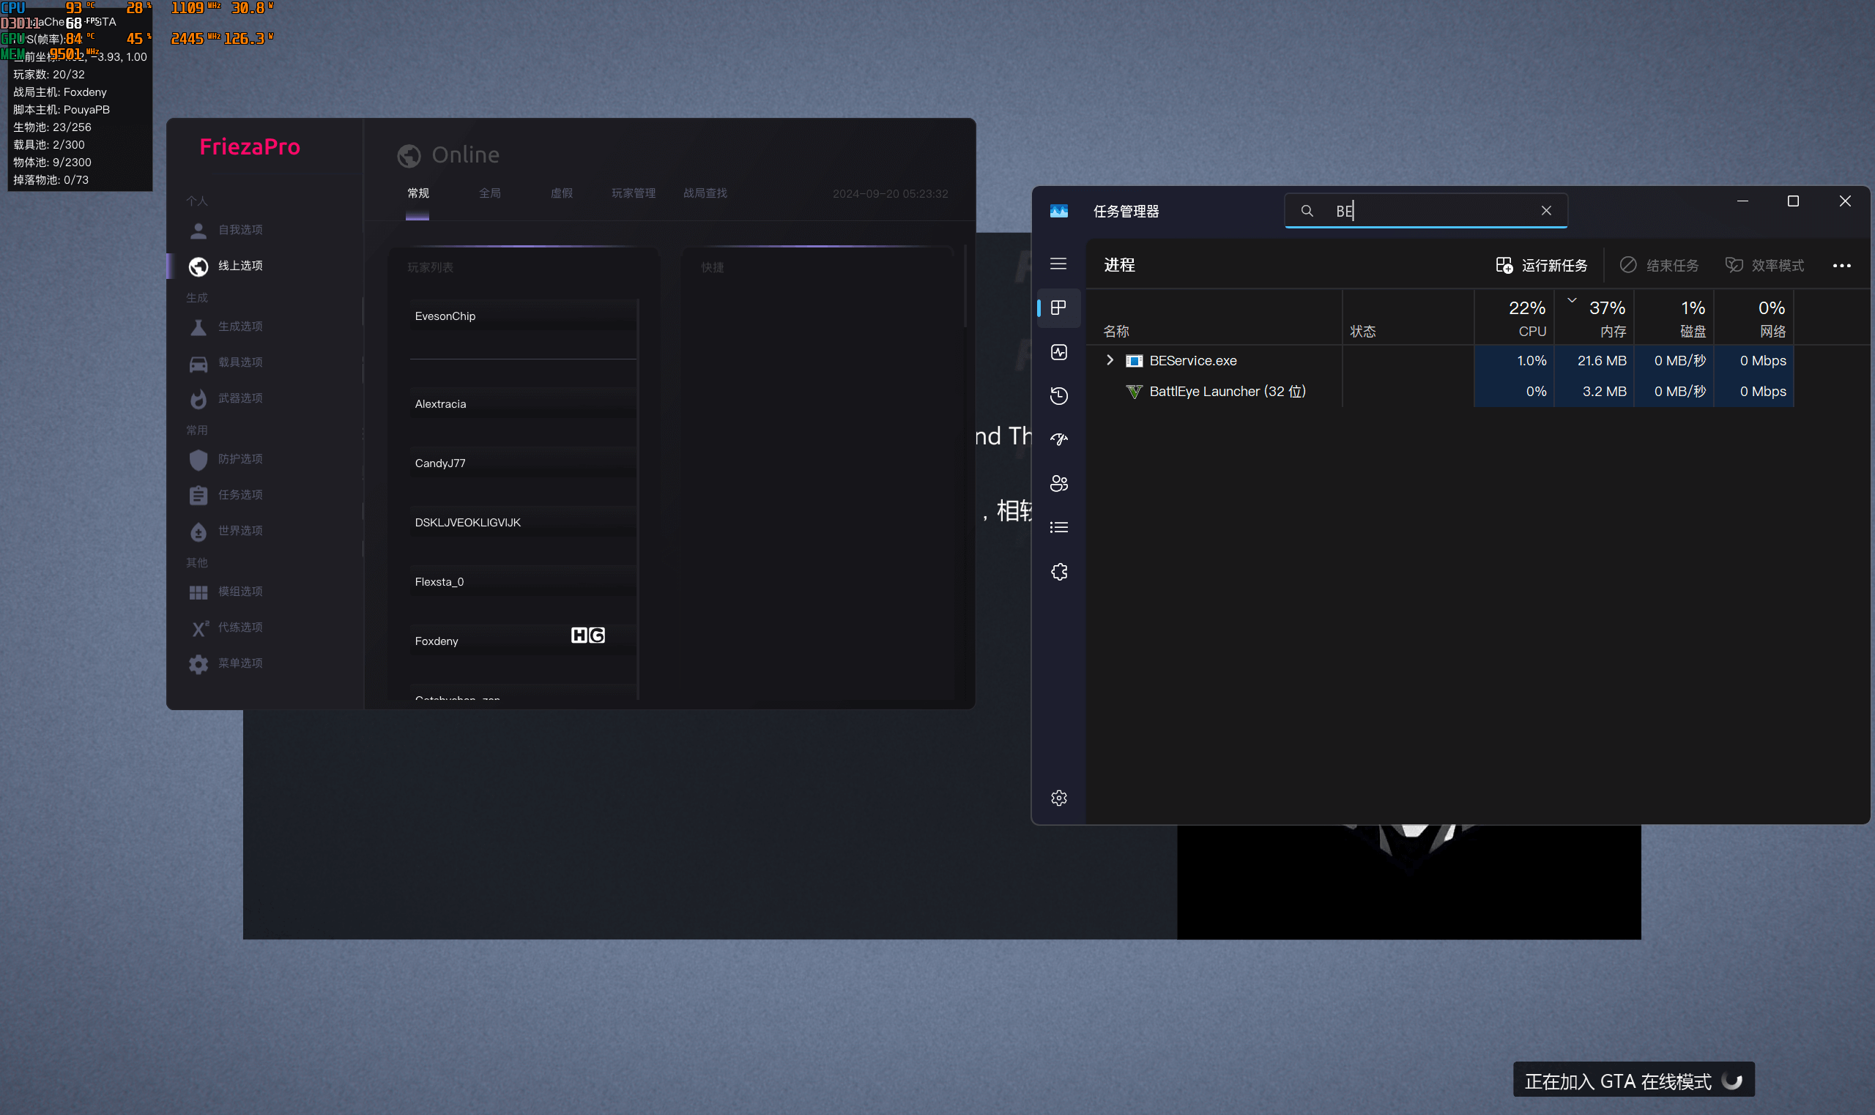The image size is (1875, 1115).
Task: Open Services puzzle icon in Task Manager
Action: click(x=1058, y=572)
